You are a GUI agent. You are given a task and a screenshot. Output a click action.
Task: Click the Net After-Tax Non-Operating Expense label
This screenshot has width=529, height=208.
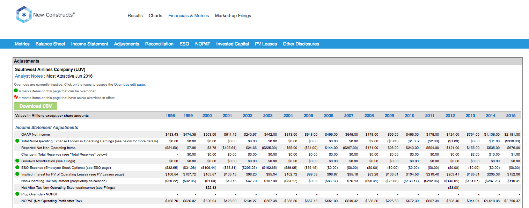(68, 187)
